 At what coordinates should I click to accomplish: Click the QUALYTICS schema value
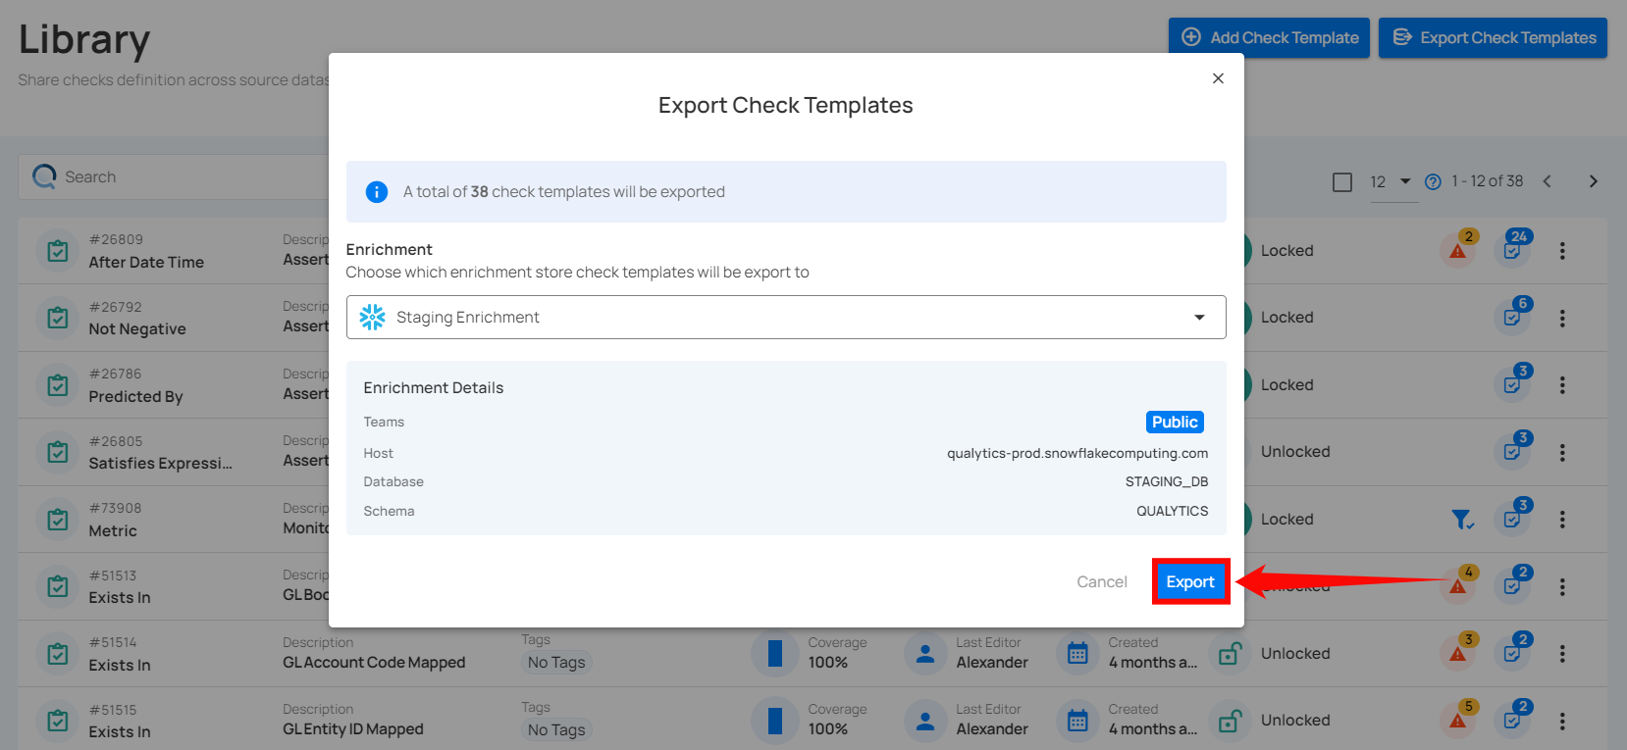pyautogui.click(x=1173, y=511)
